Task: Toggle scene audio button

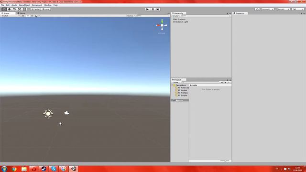Action: [x=32, y=16]
